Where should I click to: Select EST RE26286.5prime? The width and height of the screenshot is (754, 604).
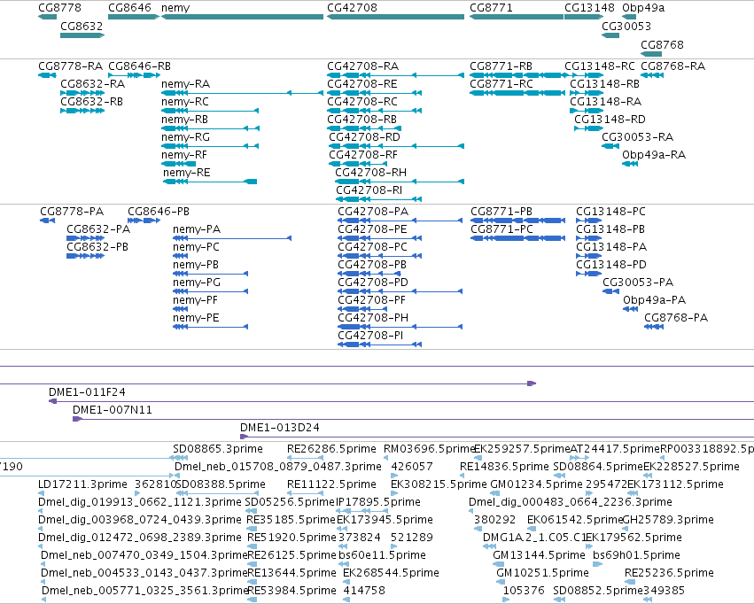tap(331, 449)
